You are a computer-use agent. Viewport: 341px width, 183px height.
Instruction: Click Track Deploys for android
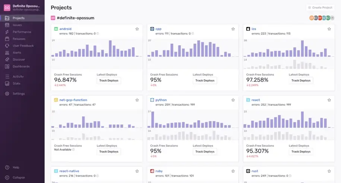pyautogui.click(x=109, y=81)
